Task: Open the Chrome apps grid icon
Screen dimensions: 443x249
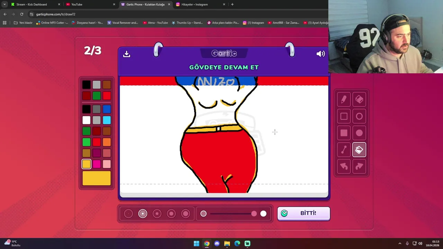Action: pyautogui.click(x=4, y=23)
